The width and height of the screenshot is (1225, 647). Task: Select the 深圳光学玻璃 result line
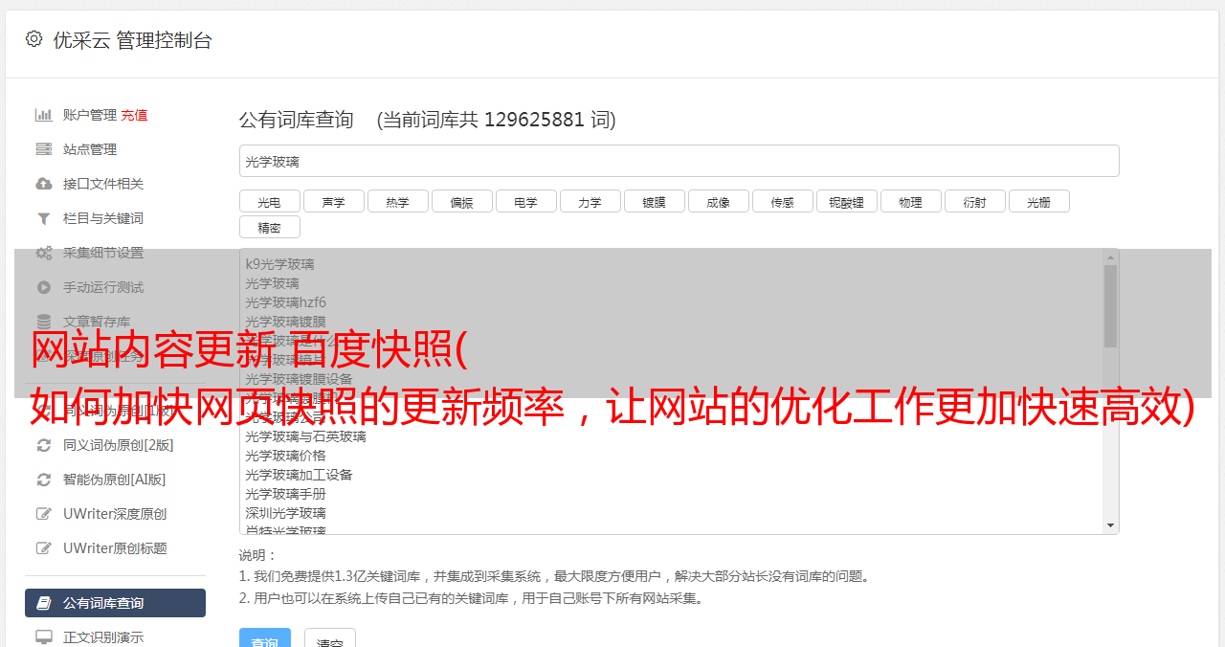pyautogui.click(x=285, y=513)
